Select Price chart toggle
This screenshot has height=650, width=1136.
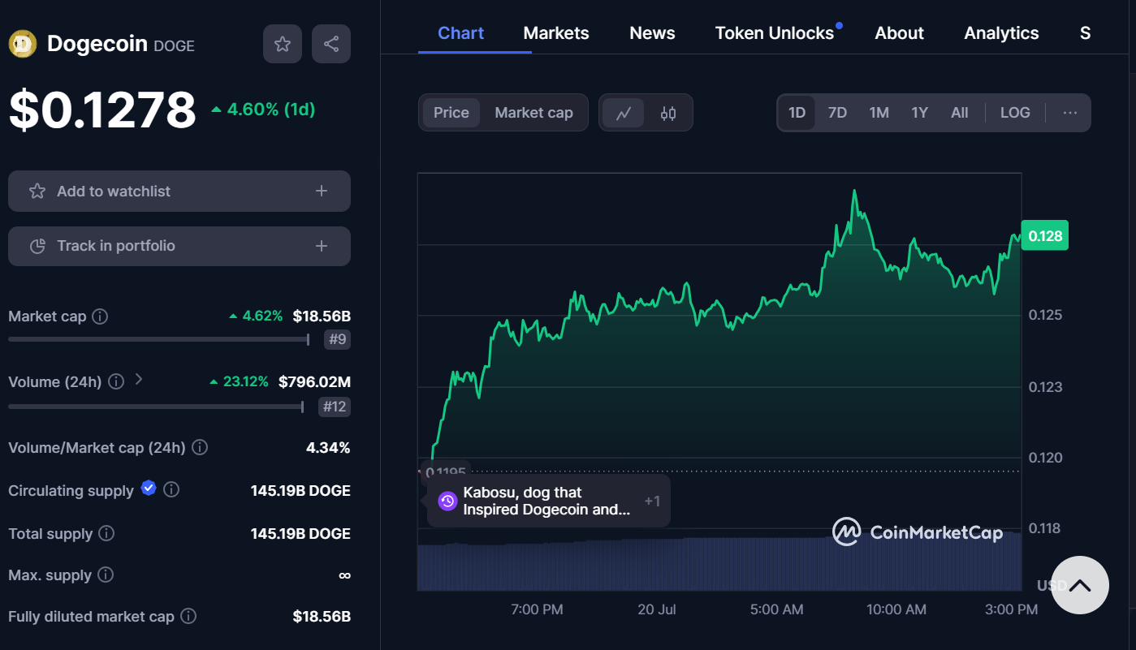pos(451,113)
